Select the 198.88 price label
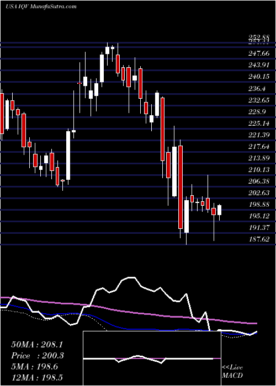The height and width of the screenshot is (386, 276). click(259, 205)
